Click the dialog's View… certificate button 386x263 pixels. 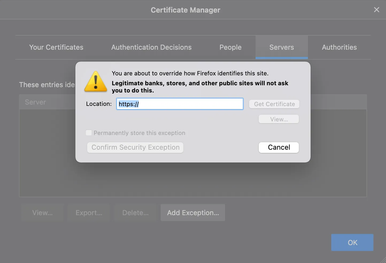(x=279, y=119)
